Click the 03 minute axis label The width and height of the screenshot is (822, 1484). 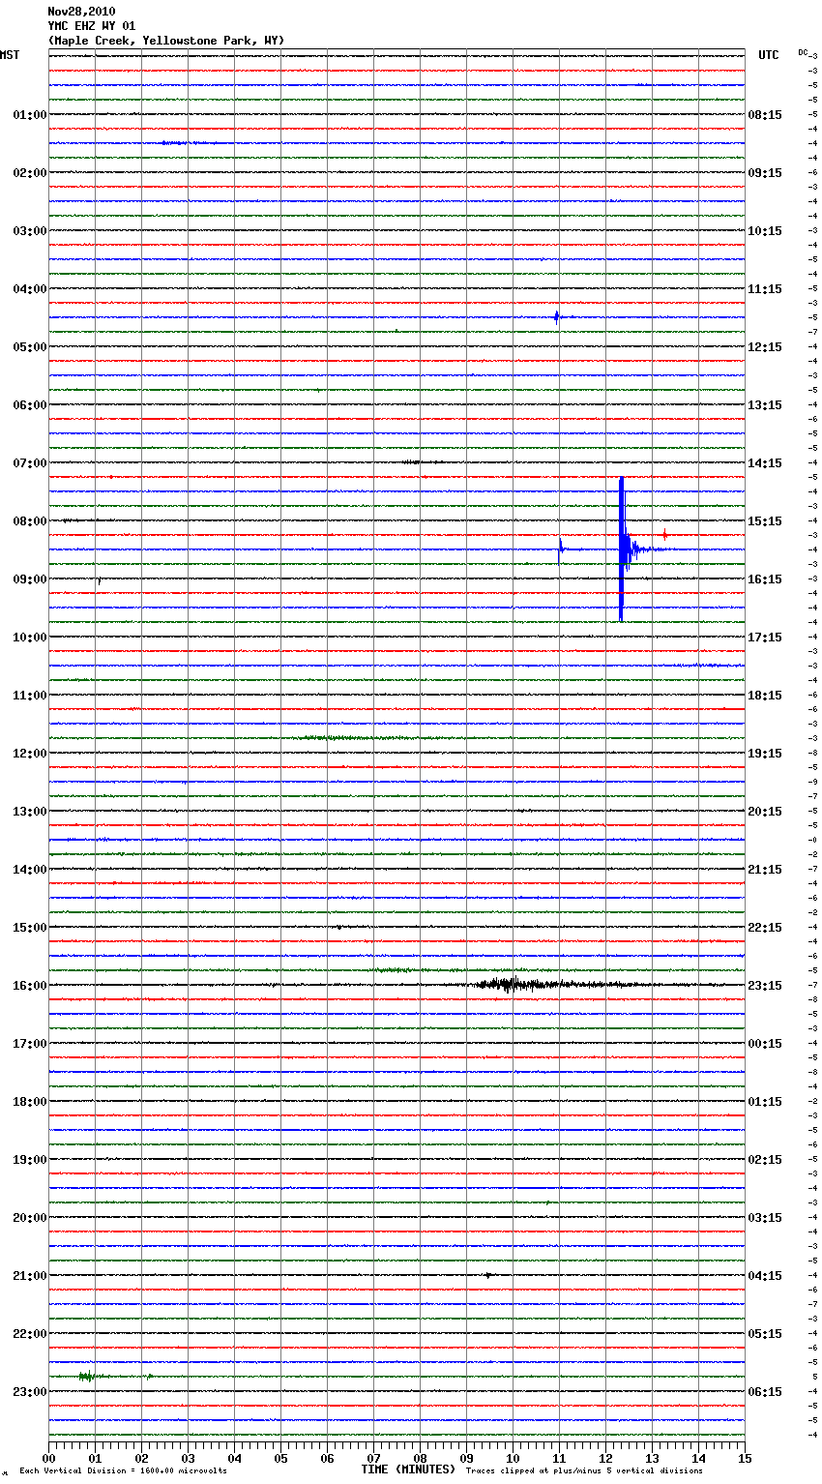point(188,1459)
